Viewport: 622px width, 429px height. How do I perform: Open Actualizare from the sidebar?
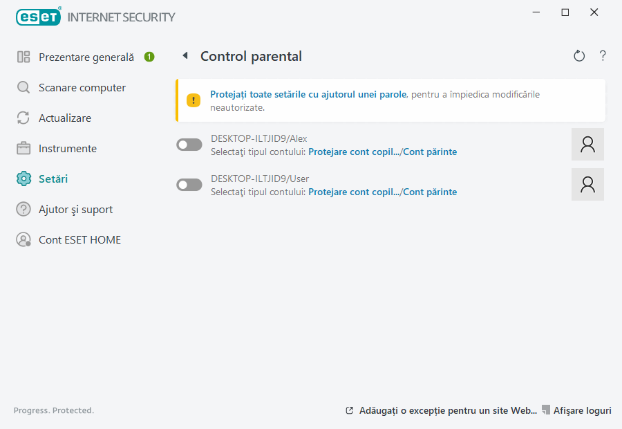21,118
